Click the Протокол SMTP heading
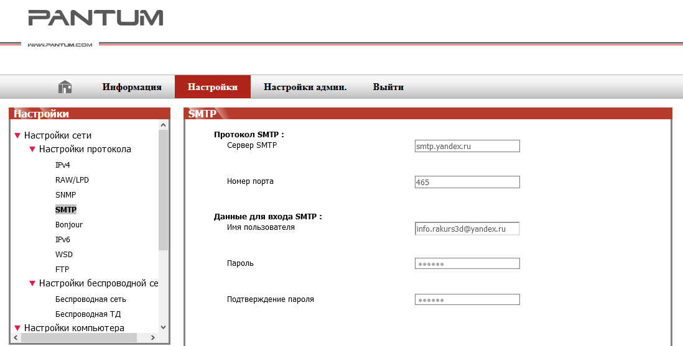This screenshot has height=346, width=683. click(x=249, y=134)
